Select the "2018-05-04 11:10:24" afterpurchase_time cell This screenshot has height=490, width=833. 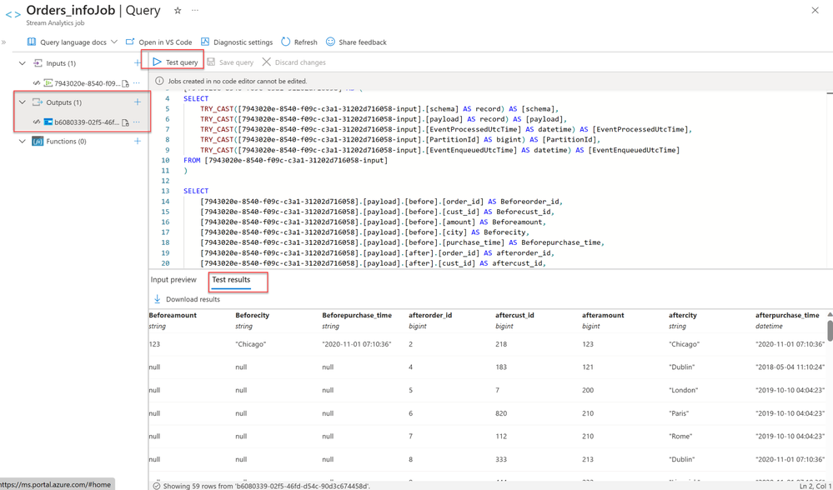[x=790, y=367]
